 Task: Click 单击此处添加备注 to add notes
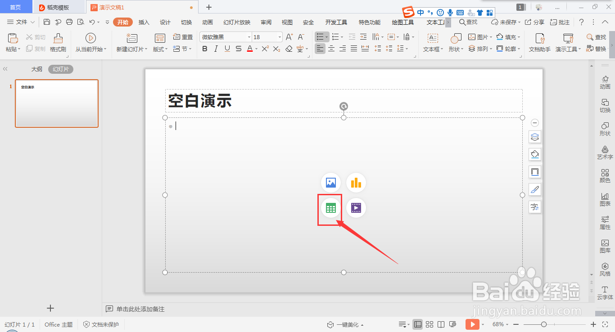(x=140, y=309)
